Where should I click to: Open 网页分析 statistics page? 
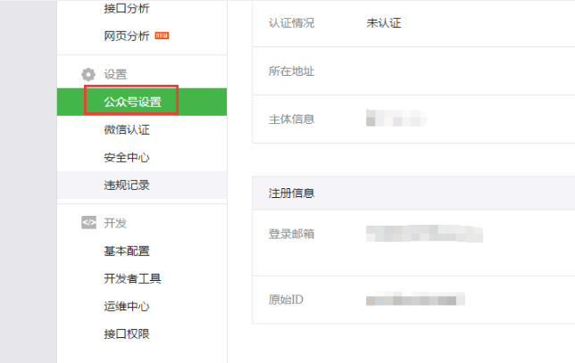click(x=127, y=36)
